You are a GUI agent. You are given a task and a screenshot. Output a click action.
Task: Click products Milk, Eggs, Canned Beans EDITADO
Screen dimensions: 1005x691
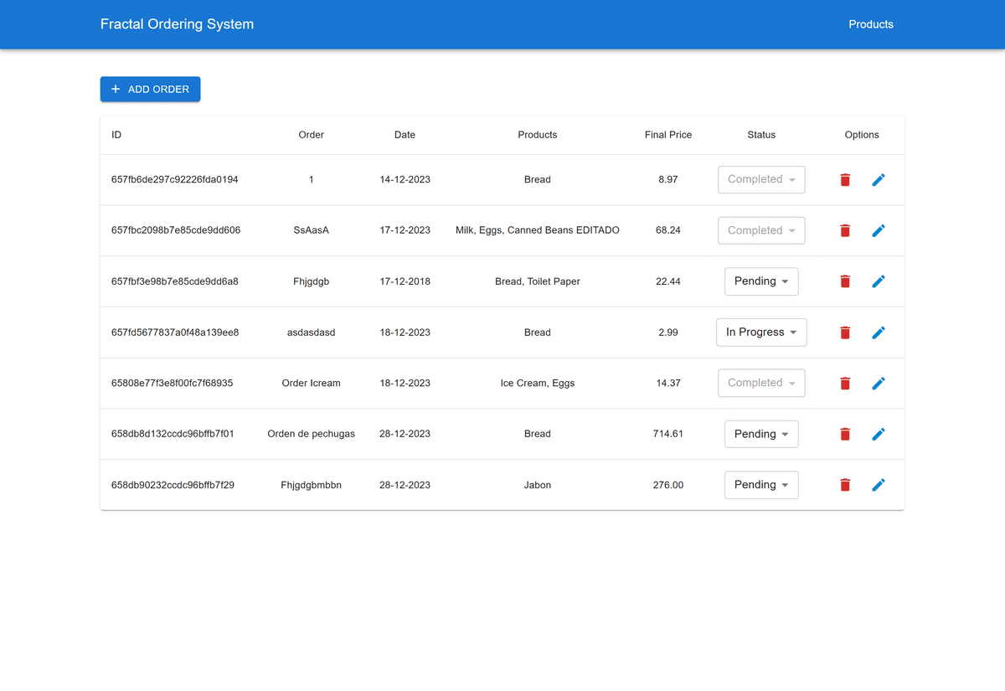pyautogui.click(x=538, y=230)
